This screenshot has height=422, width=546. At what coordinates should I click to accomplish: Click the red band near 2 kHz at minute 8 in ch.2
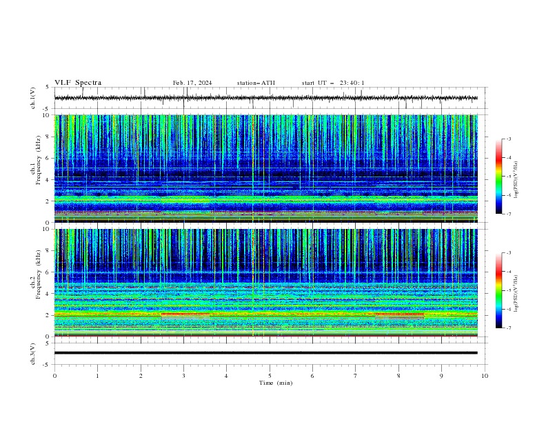point(399,314)
